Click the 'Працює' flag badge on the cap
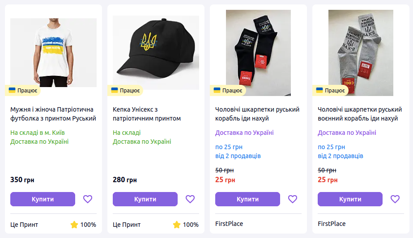This screenshot has height=238, width=413. (x=126, y=91)
